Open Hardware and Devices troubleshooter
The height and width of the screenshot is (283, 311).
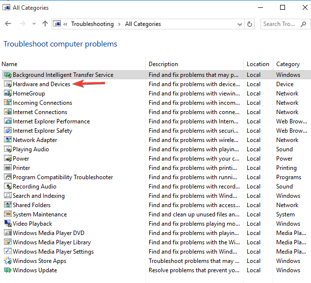pos(42,84)
